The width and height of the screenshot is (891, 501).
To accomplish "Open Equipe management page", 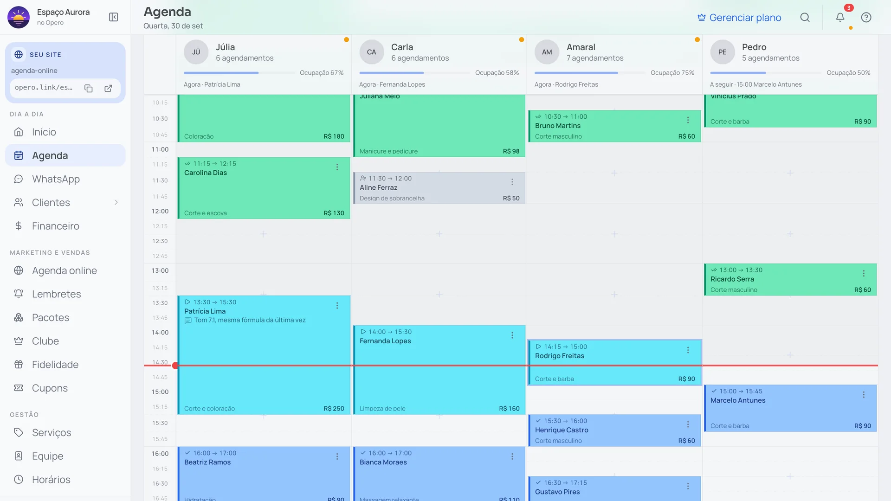I will (x=65, y=456).
